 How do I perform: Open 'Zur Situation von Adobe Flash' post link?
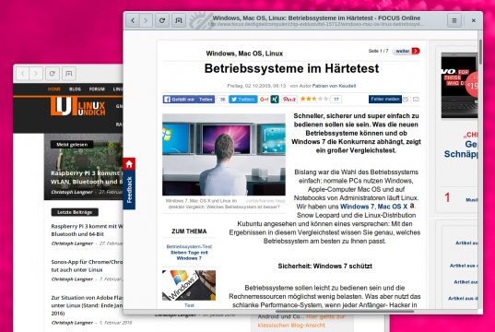[x=88, y=305]
